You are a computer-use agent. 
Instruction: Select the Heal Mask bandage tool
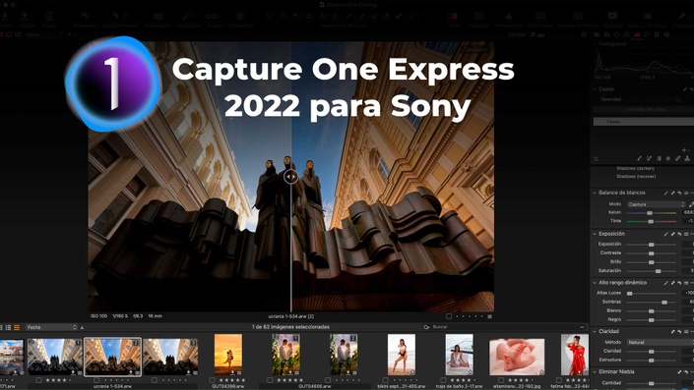click(677, 158)
